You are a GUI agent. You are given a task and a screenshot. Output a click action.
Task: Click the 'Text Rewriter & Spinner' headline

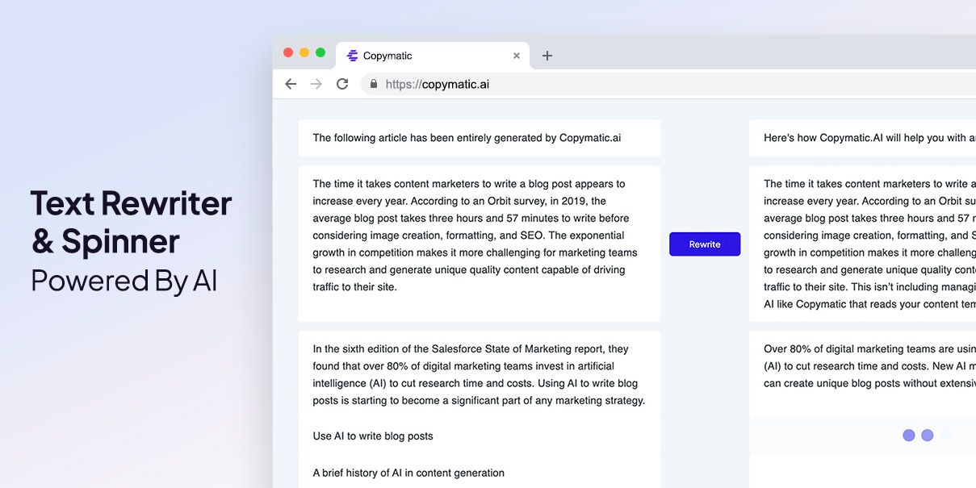(x=131, y=222)
